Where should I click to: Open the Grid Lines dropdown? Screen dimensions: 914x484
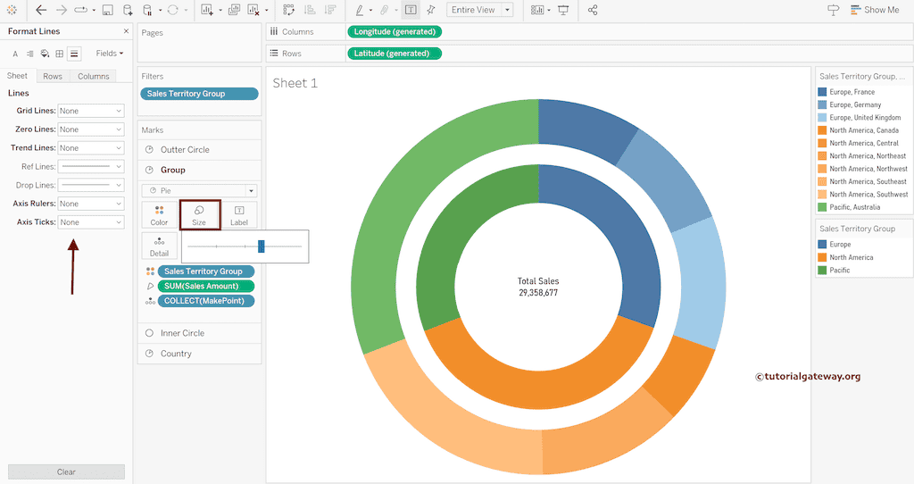click(91, 111)
